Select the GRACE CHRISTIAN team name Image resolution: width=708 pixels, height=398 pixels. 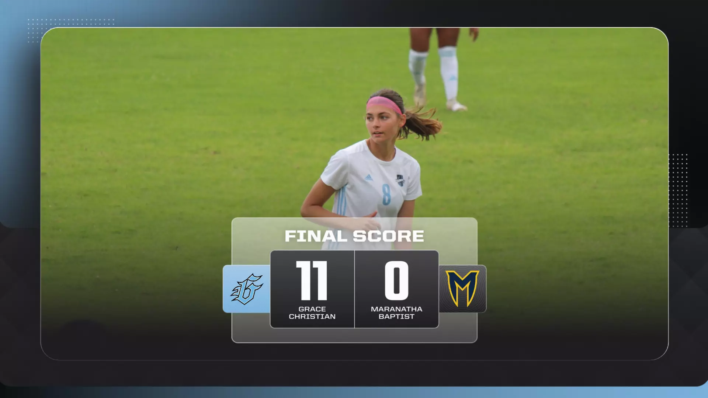point(312,313)
